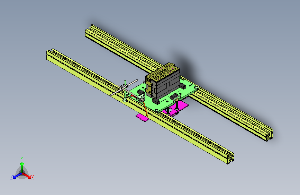Select the orange diagonal wire
Image resolution: width=300 pixels, height=195 pixels.
145,109
